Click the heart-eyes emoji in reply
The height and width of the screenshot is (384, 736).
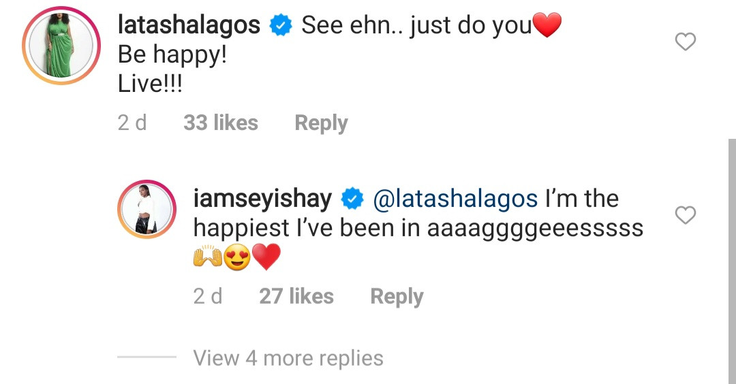pyautogui.click(x=237, y=257)
